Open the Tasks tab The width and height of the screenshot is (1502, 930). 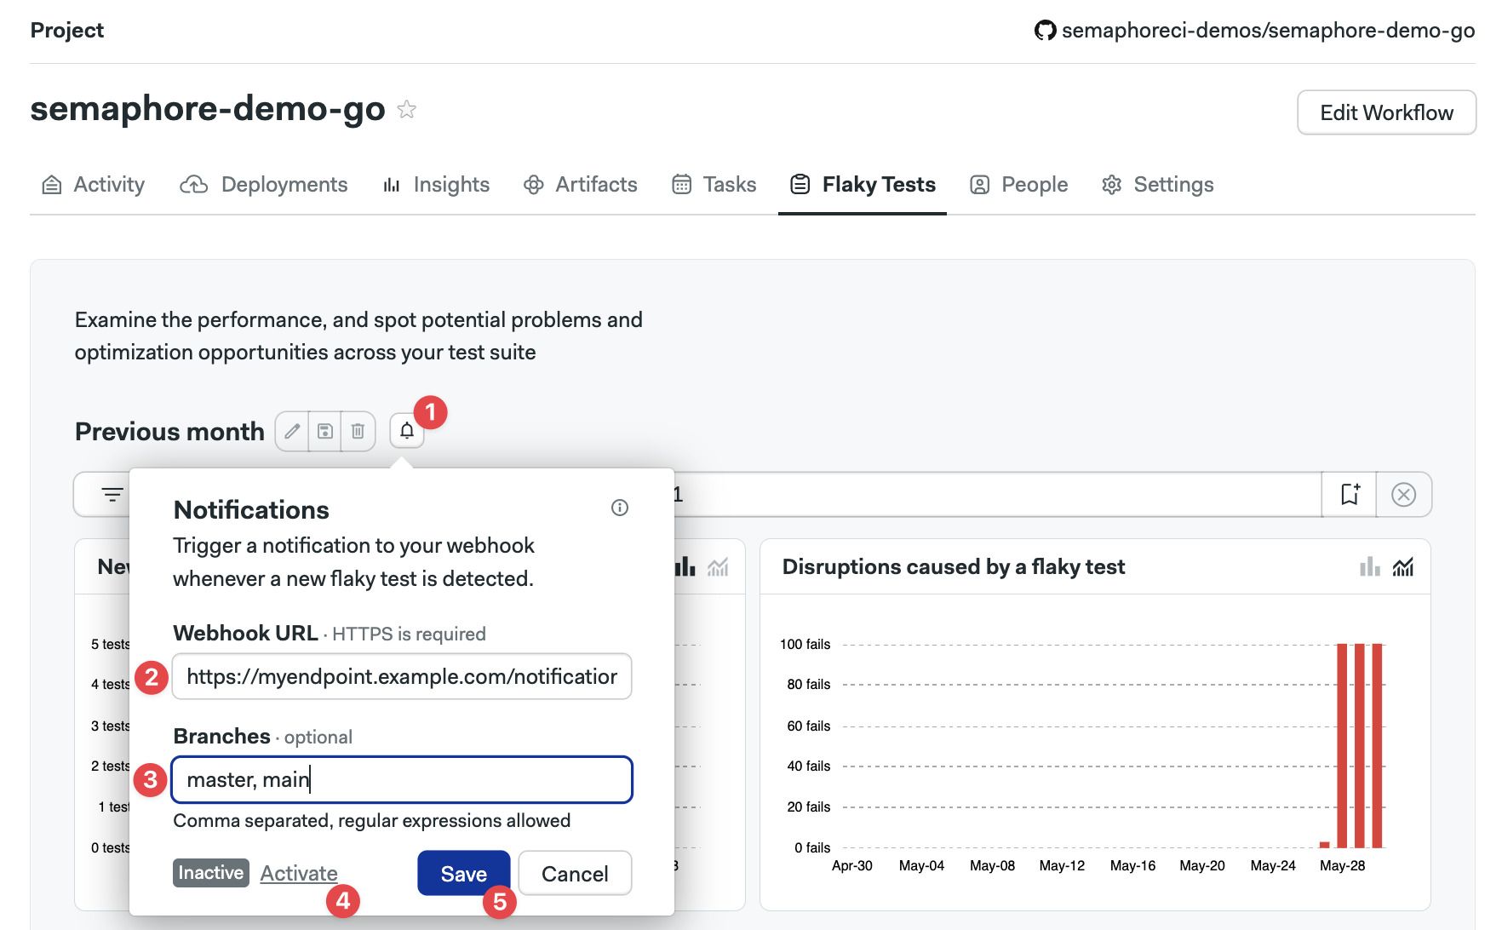[x=714, y=185]
